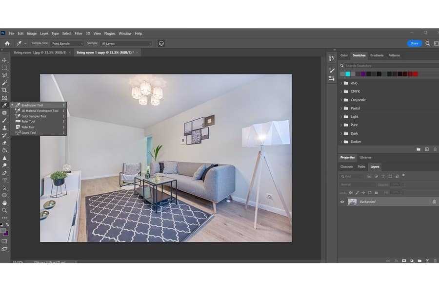The image size is (439, 292).
Task: Select the Move tool
Action: pyautogui.click(x=4, y=60)
